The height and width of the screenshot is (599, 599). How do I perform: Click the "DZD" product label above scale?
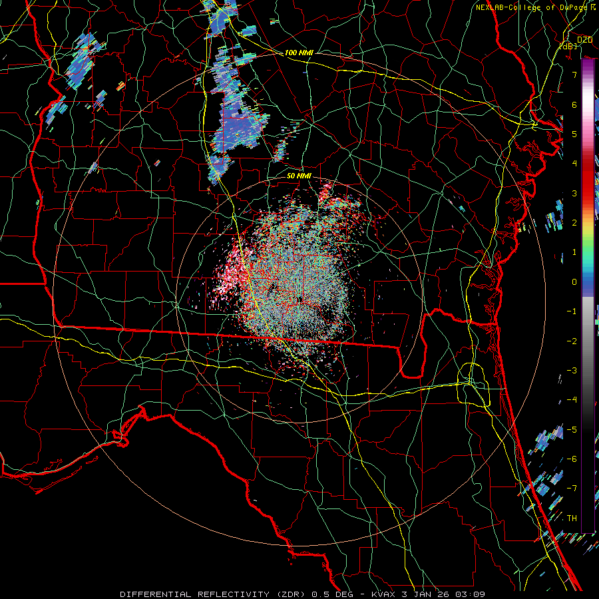[x=584, y=40]
